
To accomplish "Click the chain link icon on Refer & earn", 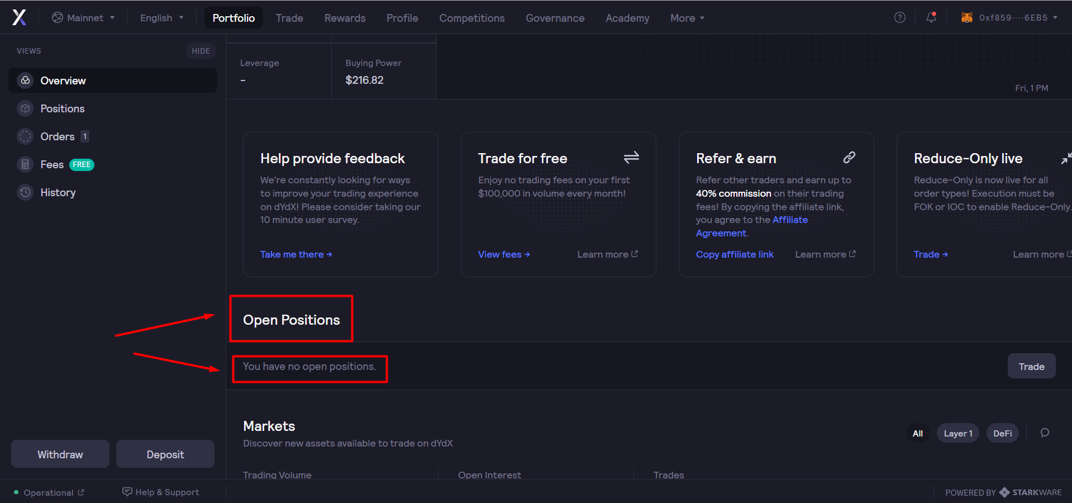I will click(849, 158).
